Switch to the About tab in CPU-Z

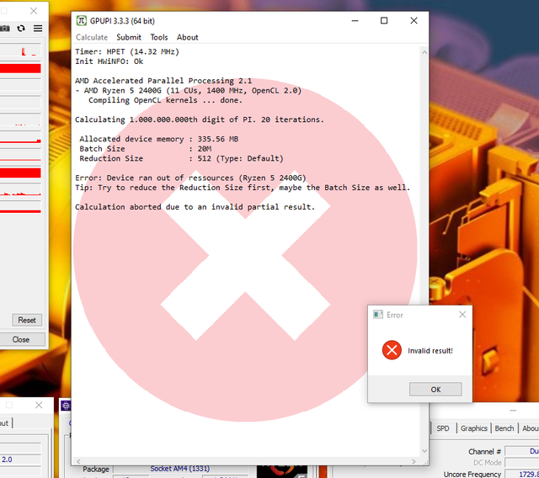pyautogui.click(x=530, y=428)
